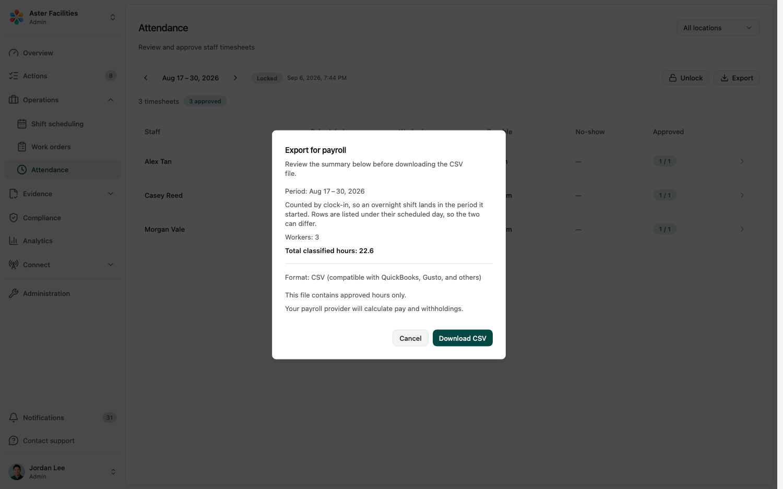Image resolution: width=783 pixels, height=489 pixels.
Task: Click the Aster Facilities logo icon
Action: click(x=17, y=17)
